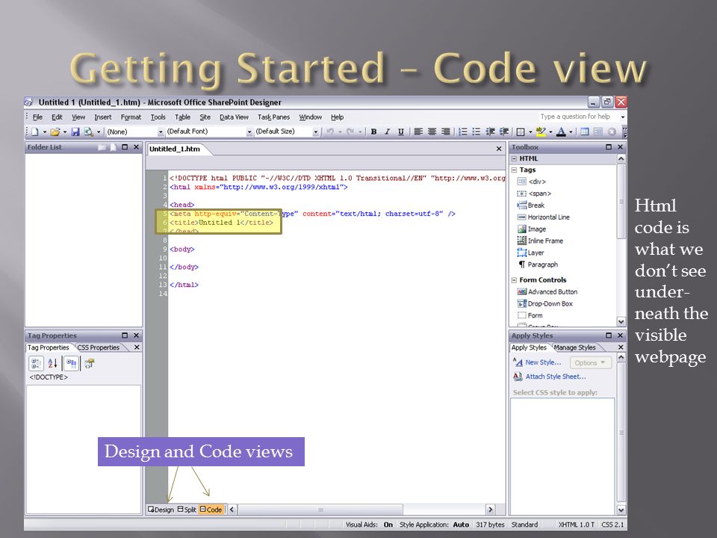This screenshot has width=717, height=538.
Task: Open the Data View menu
Action: point(234,117)
